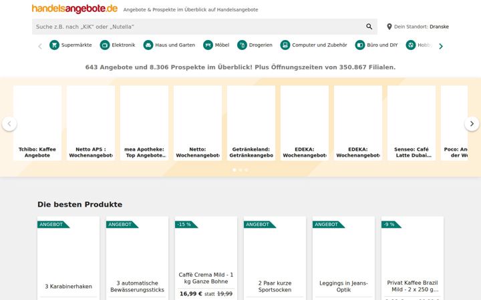
Task: Open the Hobby category icon
Action: (x=411, y=45)
